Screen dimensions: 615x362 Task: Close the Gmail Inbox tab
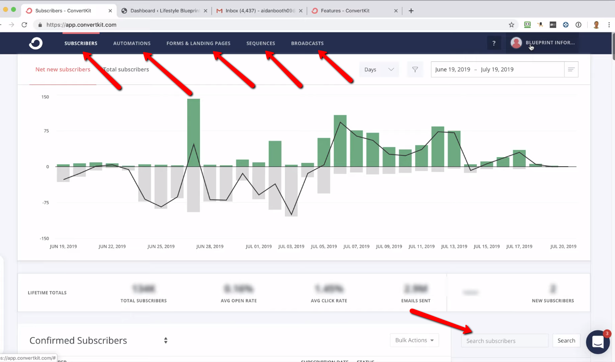click(x=300, y=10)
